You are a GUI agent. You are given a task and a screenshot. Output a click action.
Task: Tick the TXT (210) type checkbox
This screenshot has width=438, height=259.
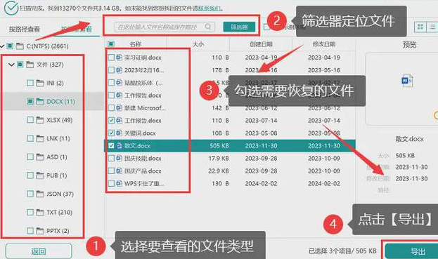coord(30,213)
